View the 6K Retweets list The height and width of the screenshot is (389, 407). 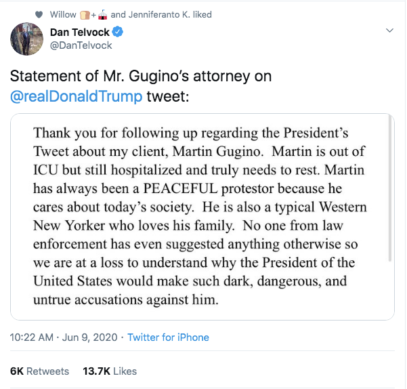click(x=40, y=371)
